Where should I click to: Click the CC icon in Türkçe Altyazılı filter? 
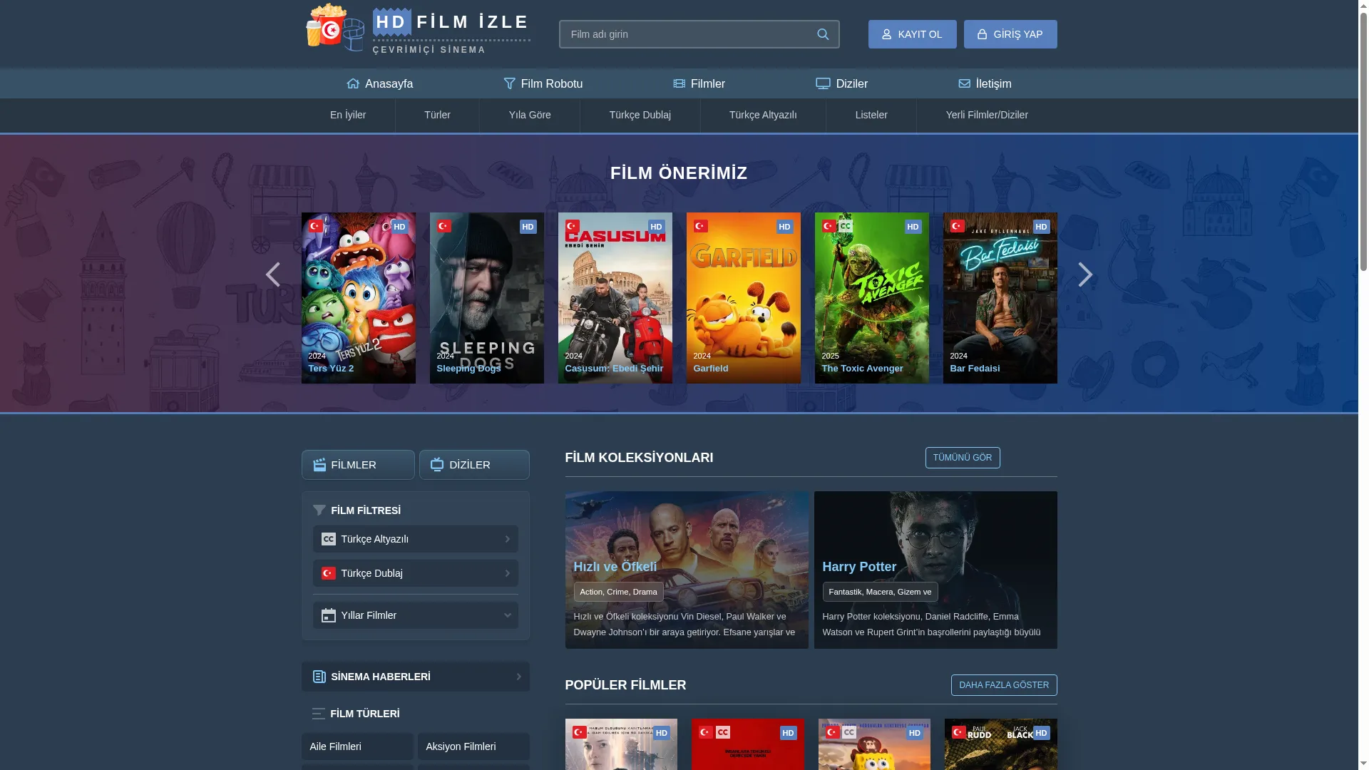(x=329, y=539)
